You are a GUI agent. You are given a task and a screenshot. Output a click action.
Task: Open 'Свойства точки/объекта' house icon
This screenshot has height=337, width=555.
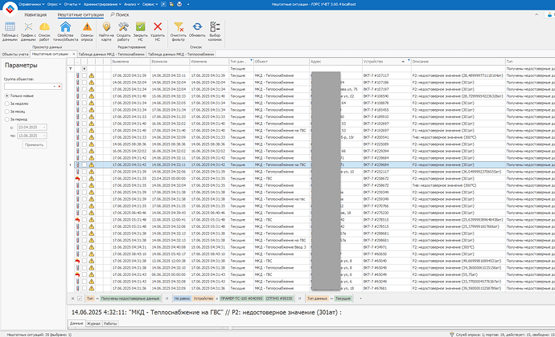65,31
